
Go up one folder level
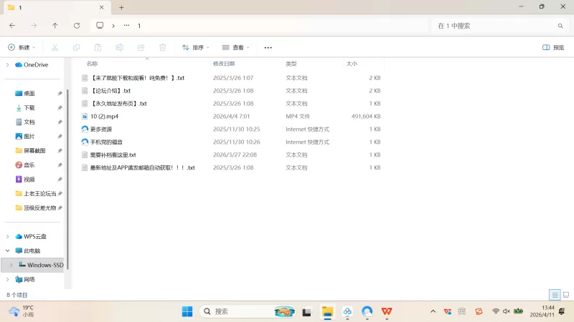55,25
